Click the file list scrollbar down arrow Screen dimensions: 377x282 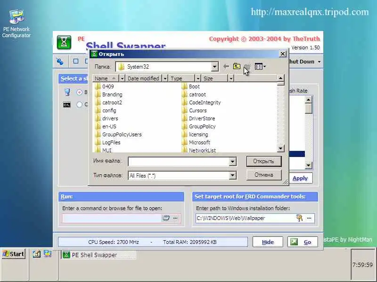click(x=280, y=149)
